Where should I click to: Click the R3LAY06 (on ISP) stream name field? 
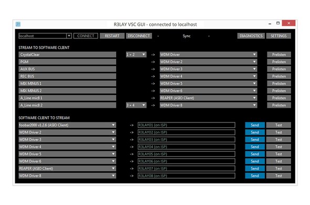click(x=187, y=161)
